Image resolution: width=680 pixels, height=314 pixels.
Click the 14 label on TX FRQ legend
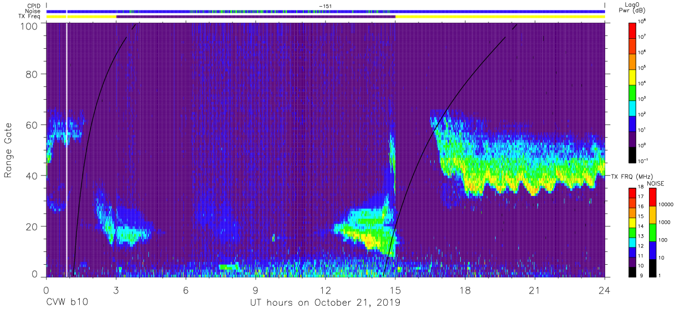[x=642, y=227]
